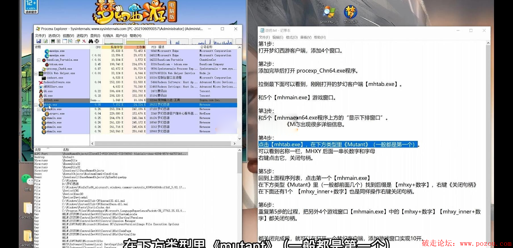The width and height of the screenshot is (513, 248).
Task: Open 编辑(E) menu in Notepad
Action: coord(278,37)
